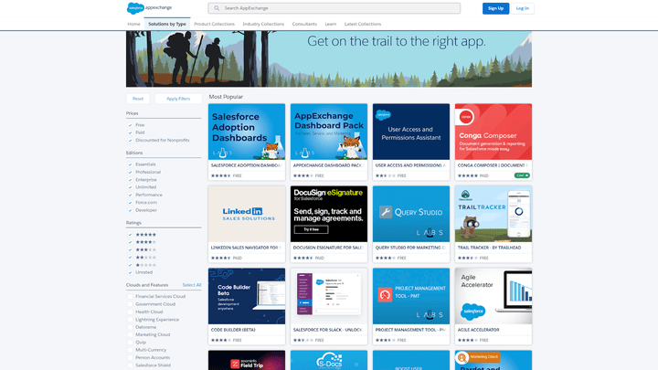This screenshot has height=370, width=658.
Task: Toggle the Unlimited edition checkbox
Action: coord(130,187)
